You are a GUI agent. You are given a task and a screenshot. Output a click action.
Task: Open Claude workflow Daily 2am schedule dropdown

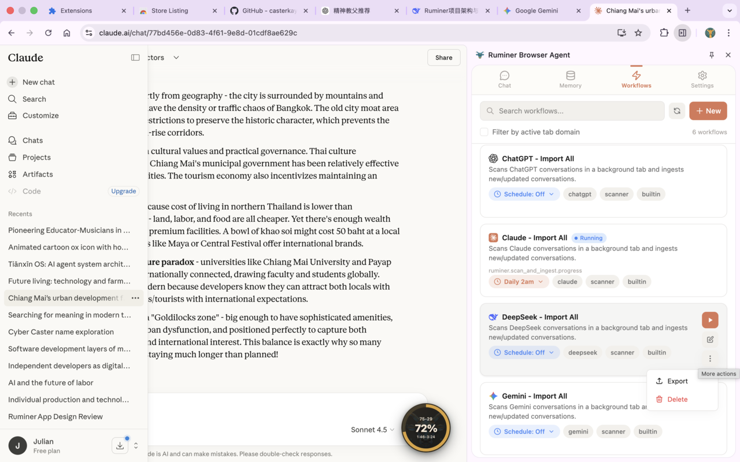tap(519, 282)
